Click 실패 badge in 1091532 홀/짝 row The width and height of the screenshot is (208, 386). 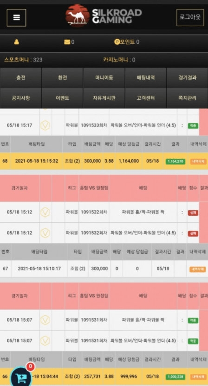tap(193, 213)
